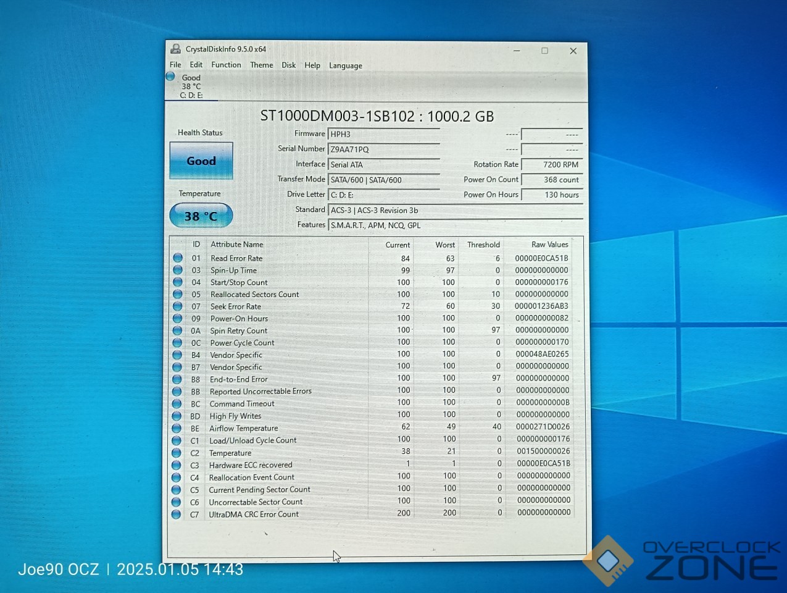Click the status orb for Spin Retry Count

point(177,330)
